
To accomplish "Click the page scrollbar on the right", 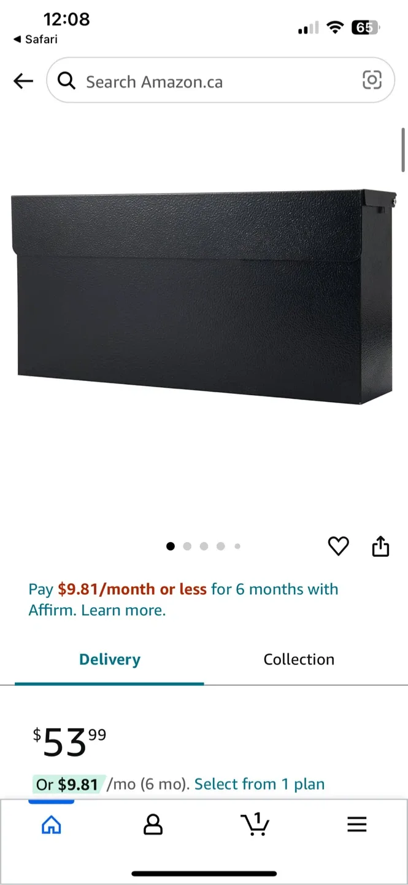I will (x=403, y=149).
